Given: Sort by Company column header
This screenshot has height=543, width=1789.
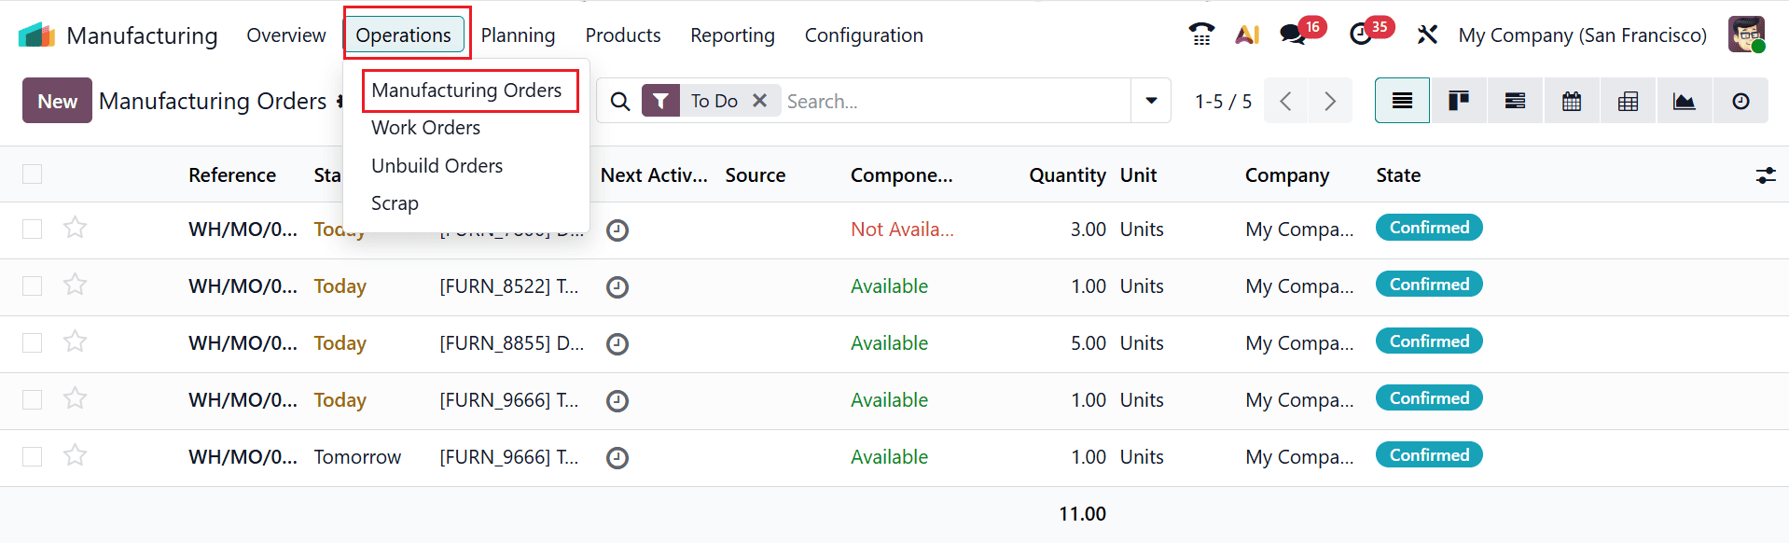Looking at the screenshot, I should (x=1287, y=175).
